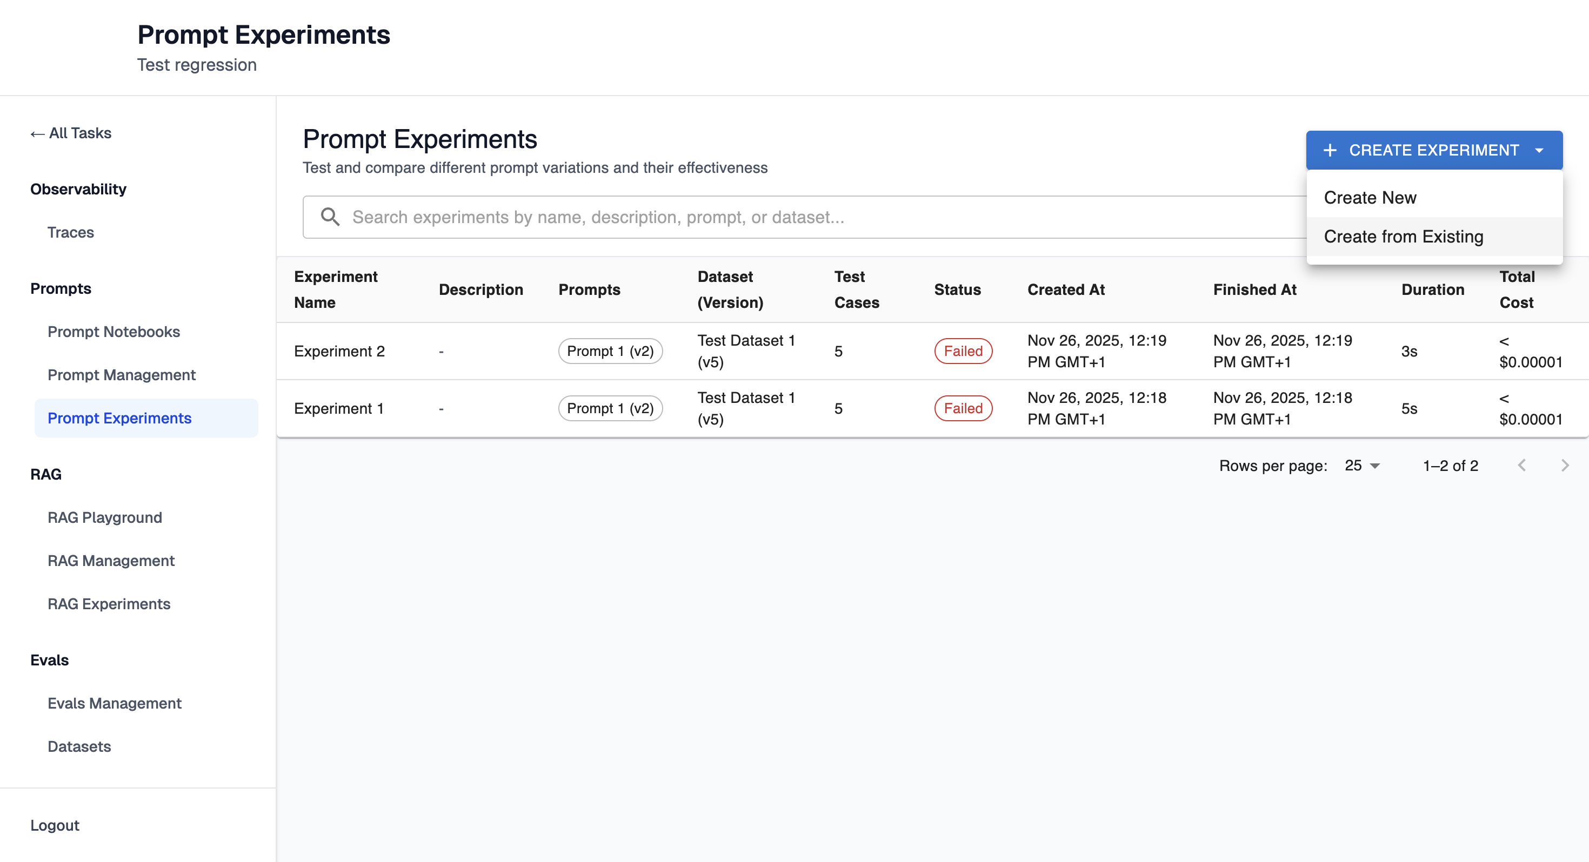
Task: Open the rows per page dropdown
Action: [1362, 466]
